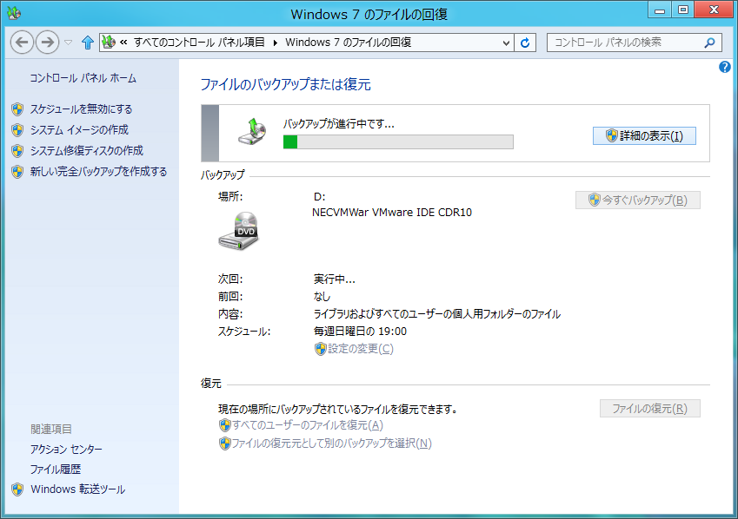Click ファイルの復元元として別のバックアップを選択(N) link
This screenshot has height=519, width=738.
click(x=332, y=443)
